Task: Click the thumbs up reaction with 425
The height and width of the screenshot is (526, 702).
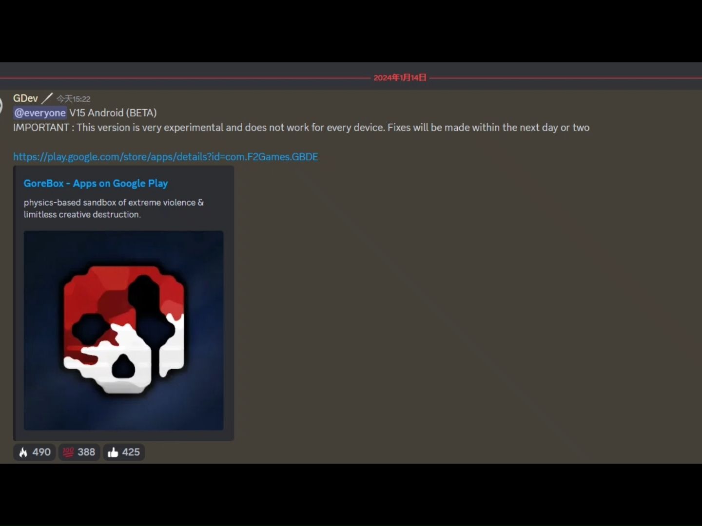Action: pyautogui.click(x=124, y=452)
